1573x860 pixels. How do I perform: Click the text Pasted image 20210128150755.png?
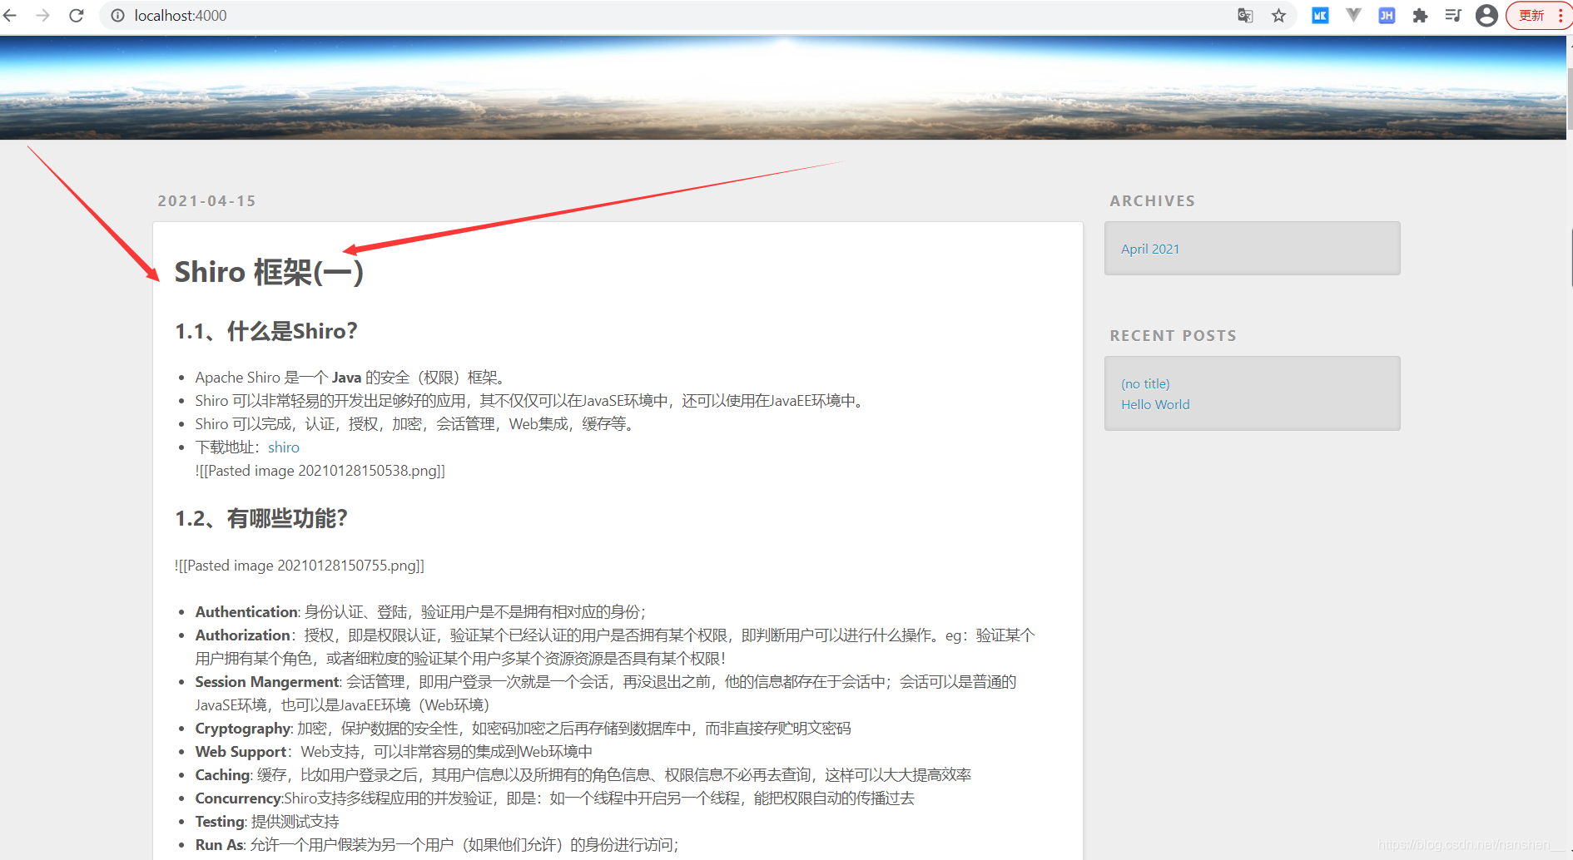pos(300,566)
